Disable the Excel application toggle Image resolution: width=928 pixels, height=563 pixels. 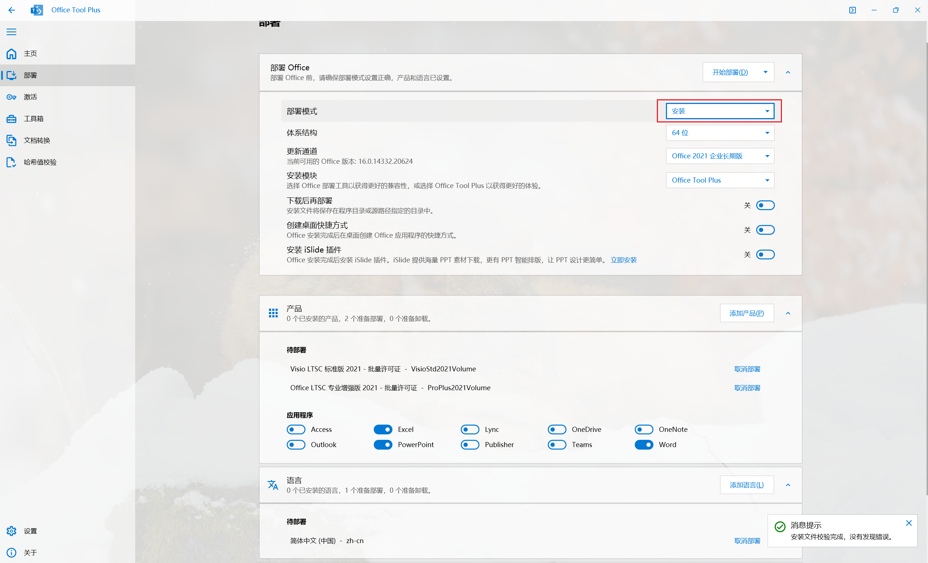pos(383,429)
